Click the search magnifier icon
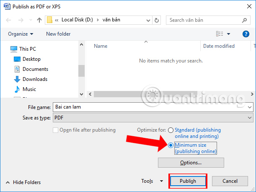 244,20
